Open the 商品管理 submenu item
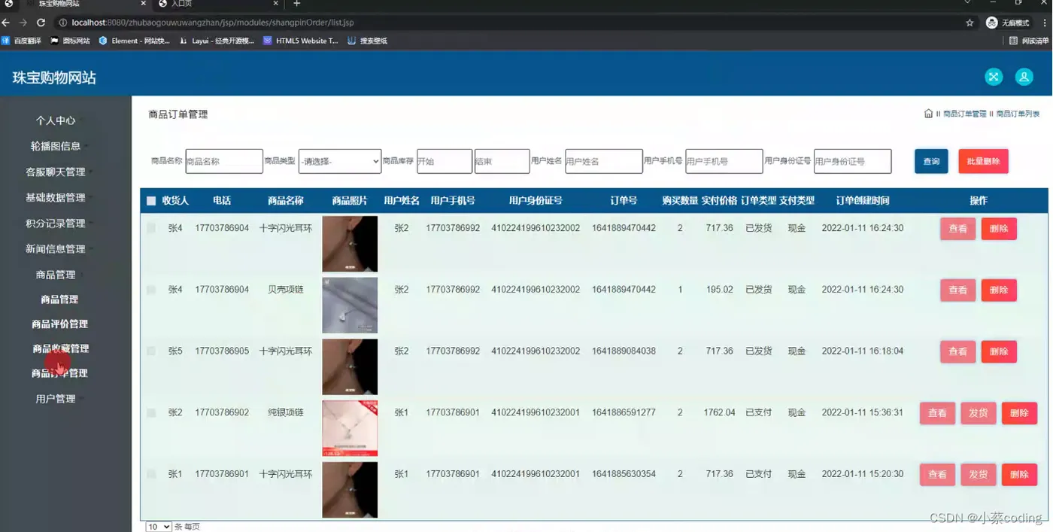Image resolution: width=1053 pixels, height=532 pixels. (x=59, y=299)
